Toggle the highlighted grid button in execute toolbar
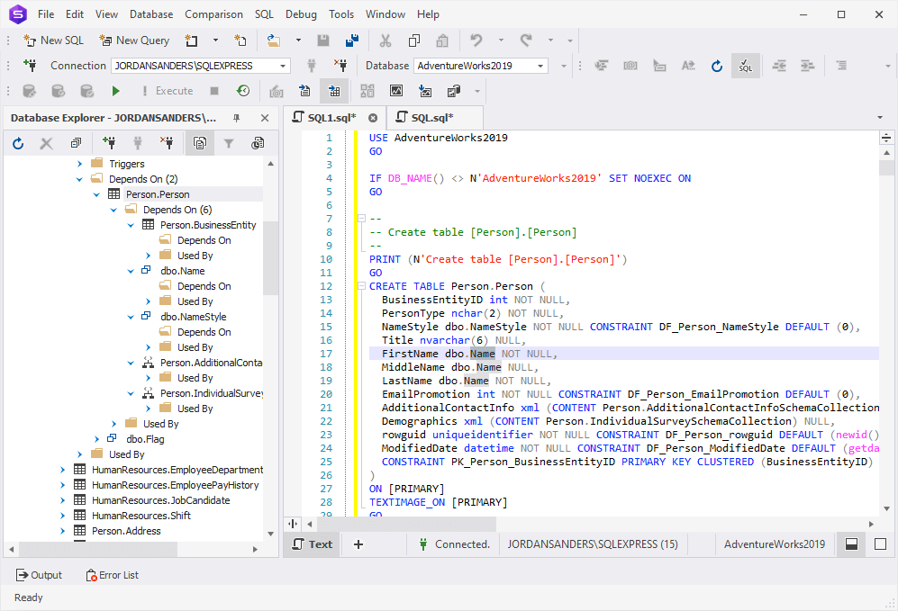 pos(334,91)
